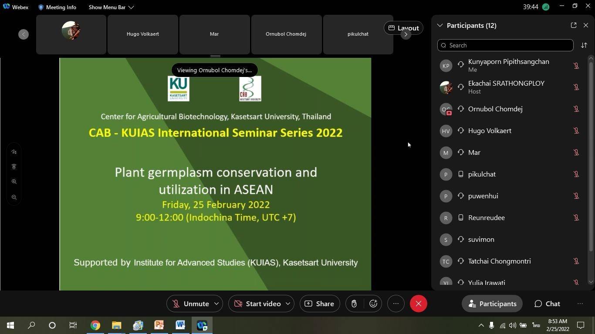Pop out the Participants panel
This screenshot has height=334, width=595.
click(573, 25)
